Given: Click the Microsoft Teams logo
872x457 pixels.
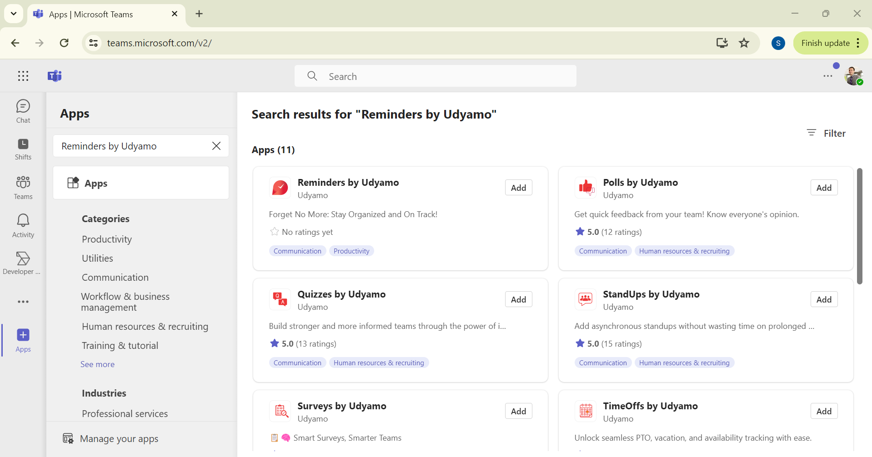Looking at the screenshot, I should [x=55, y=76].
